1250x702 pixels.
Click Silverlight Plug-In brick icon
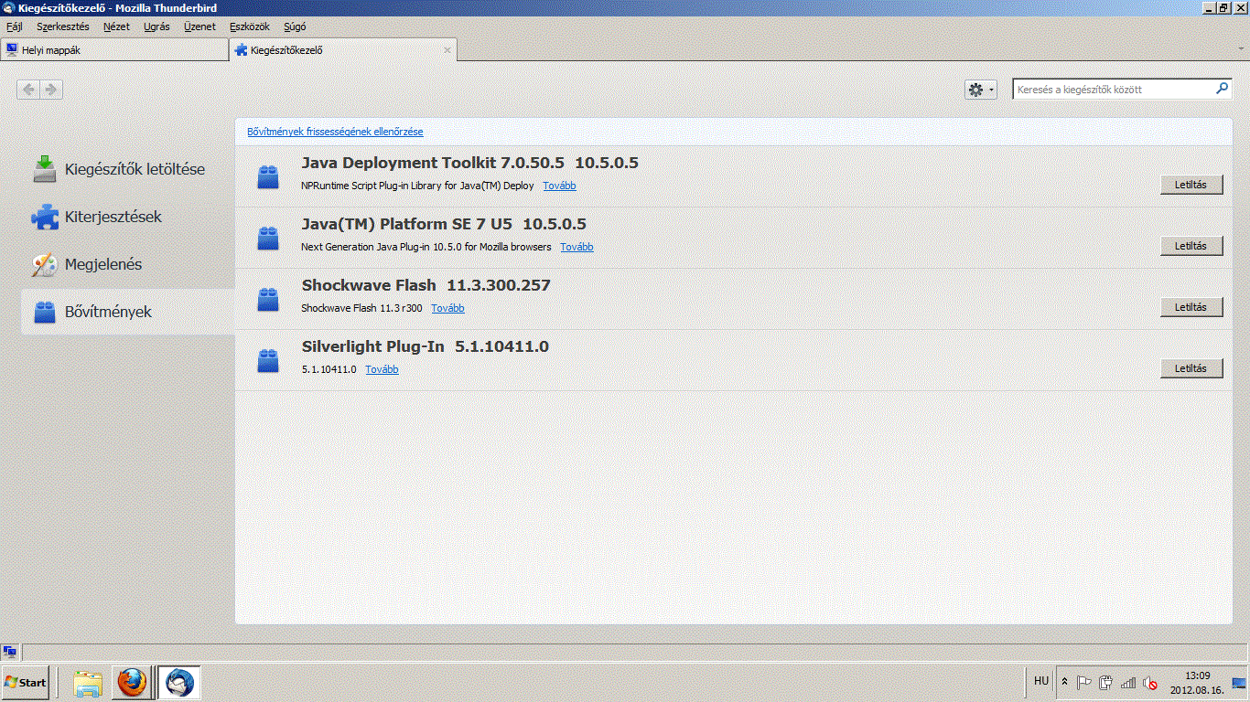click(x=268, y=360)
